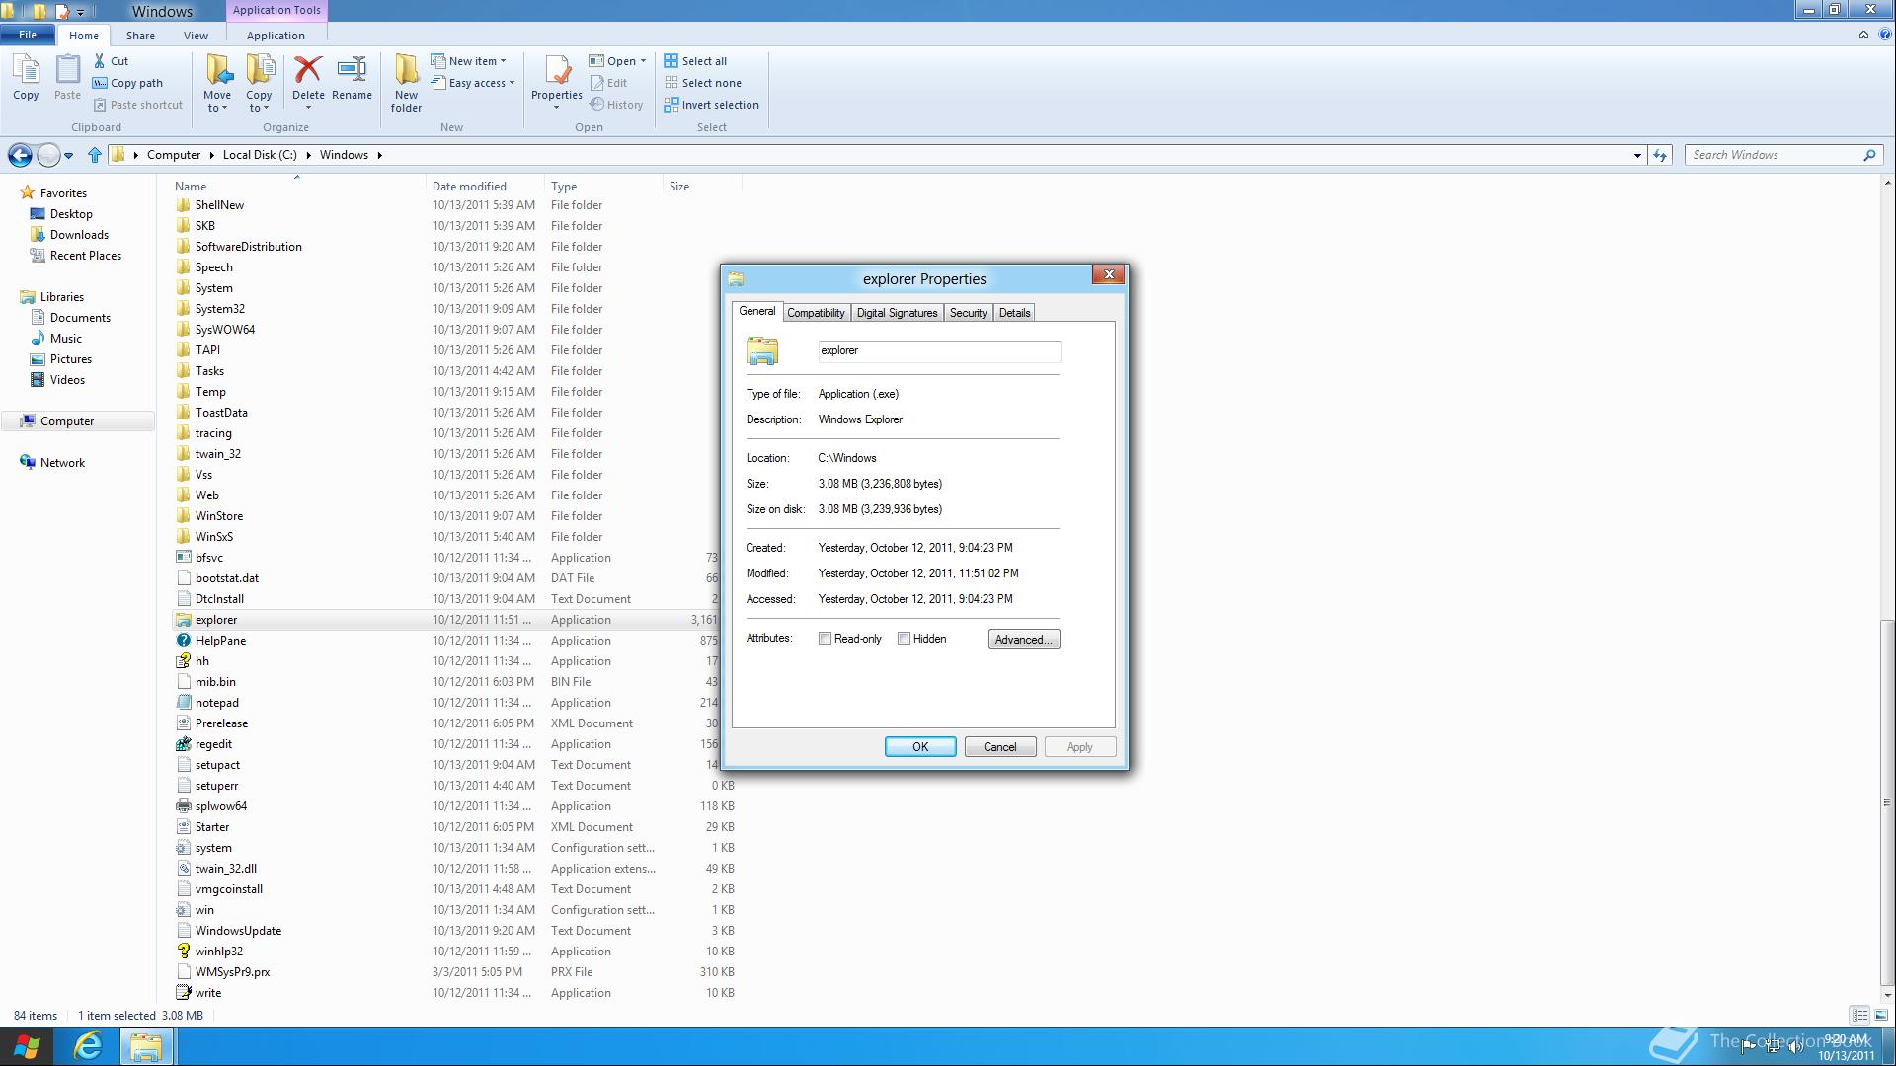
Task: Select Downloads in Favorites
Action: click(x=79, y=235)
